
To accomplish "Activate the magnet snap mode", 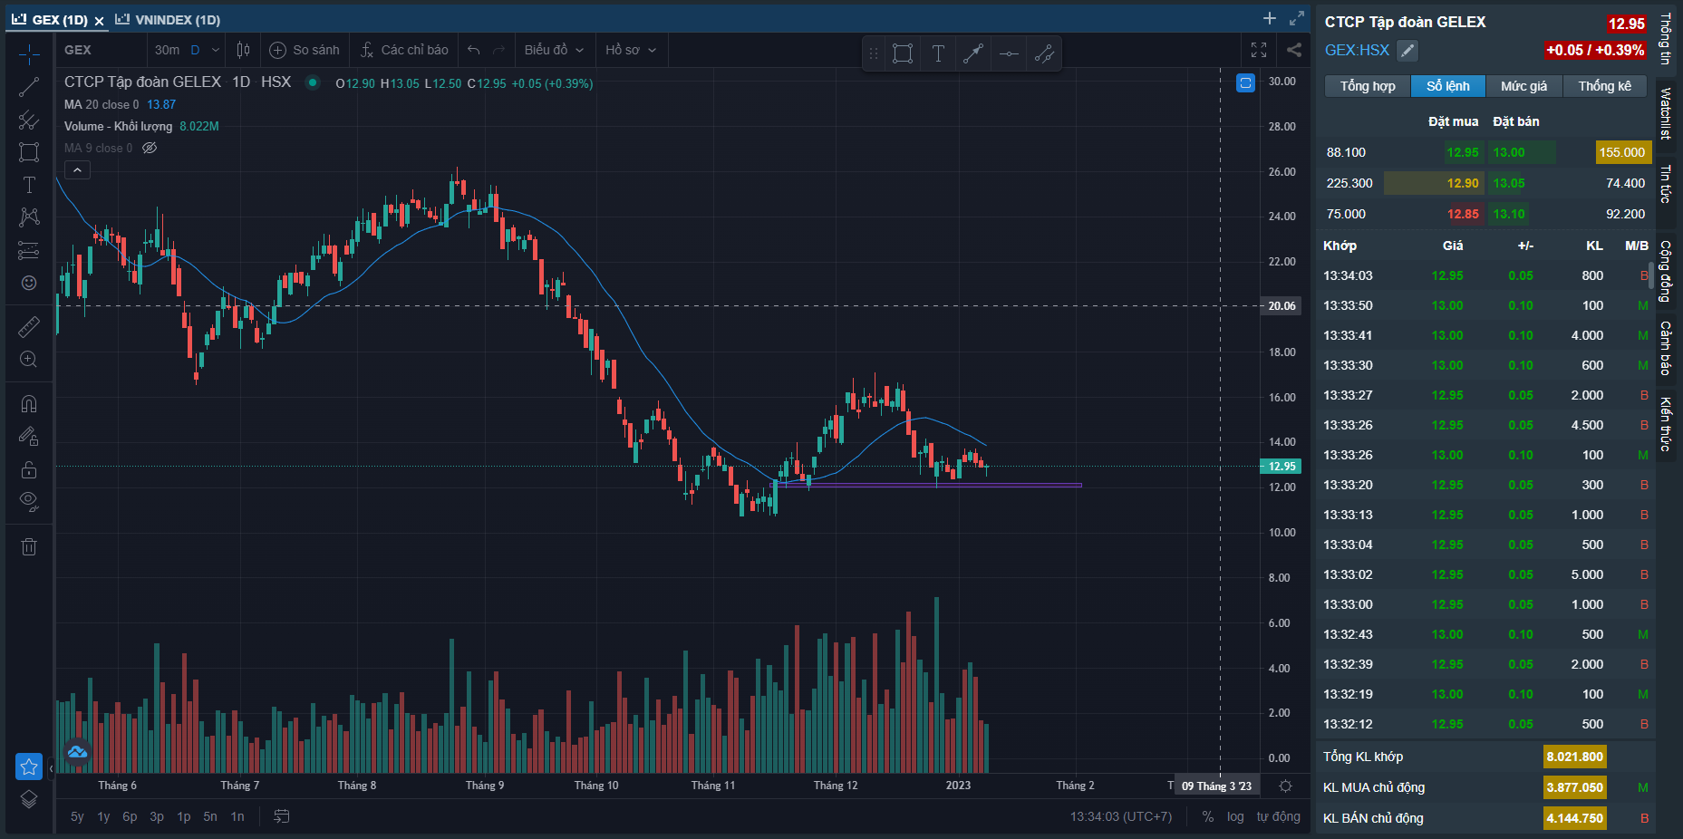I will point(29,404).
